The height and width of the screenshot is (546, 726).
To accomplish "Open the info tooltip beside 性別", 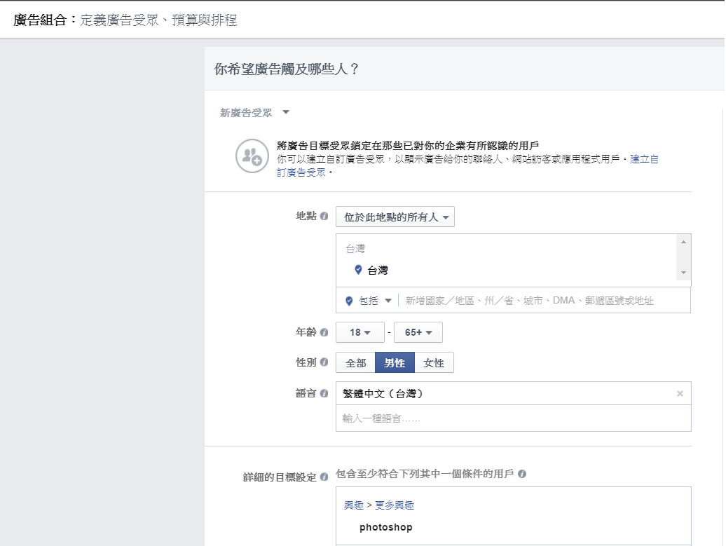I will pos(325,362).
